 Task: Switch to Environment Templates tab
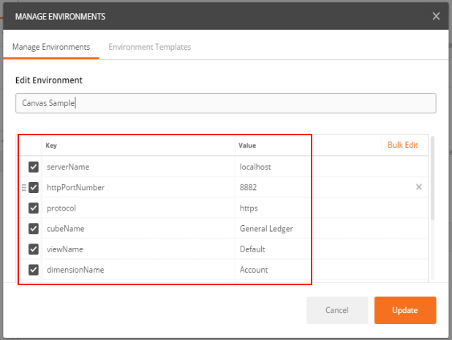pos(149,47)
